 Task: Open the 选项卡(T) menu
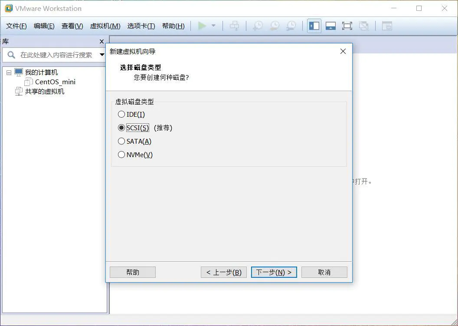tap(141, 26)
